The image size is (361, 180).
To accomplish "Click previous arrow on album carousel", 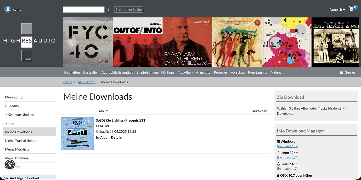I will 72,42.
